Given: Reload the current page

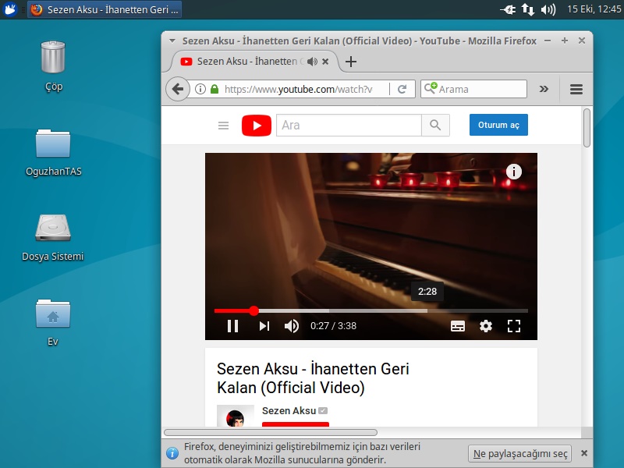Looking at the screenshot, I should coord(402,89).
